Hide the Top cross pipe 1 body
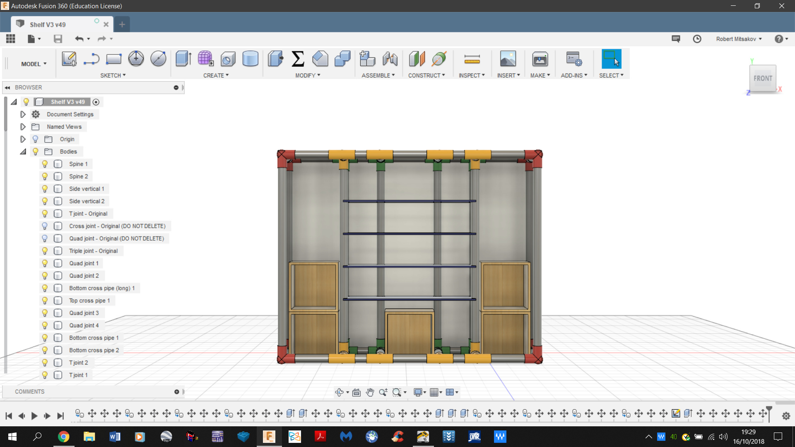The image size is (795, 447). click(45, 300)
